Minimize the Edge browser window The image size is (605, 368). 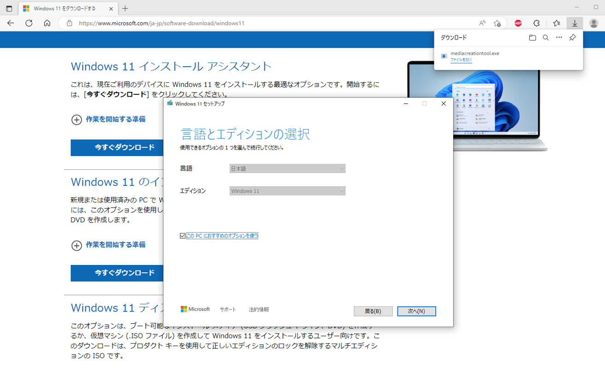pyautogui.click(x=577, y=7)
